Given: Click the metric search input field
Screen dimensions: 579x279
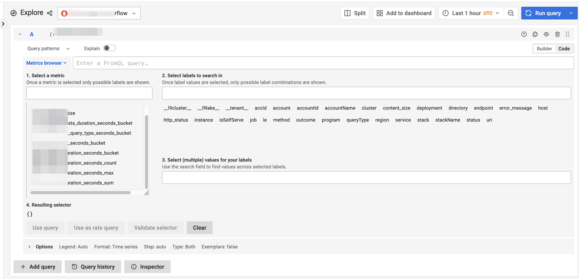Looking at the screenshot, I should [x=89, y=93].
